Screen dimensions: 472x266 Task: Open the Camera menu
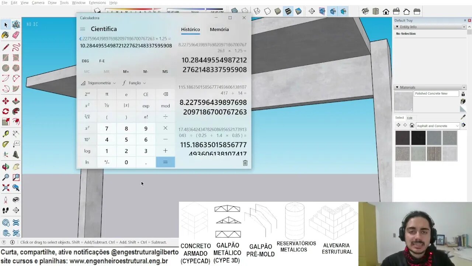coord(38,3)
